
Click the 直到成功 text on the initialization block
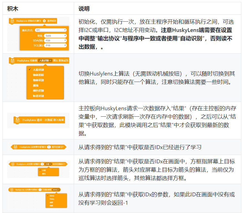[x=52, y=21]
